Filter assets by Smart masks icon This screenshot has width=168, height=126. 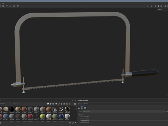pyautogui.click(x=53, y=104)
